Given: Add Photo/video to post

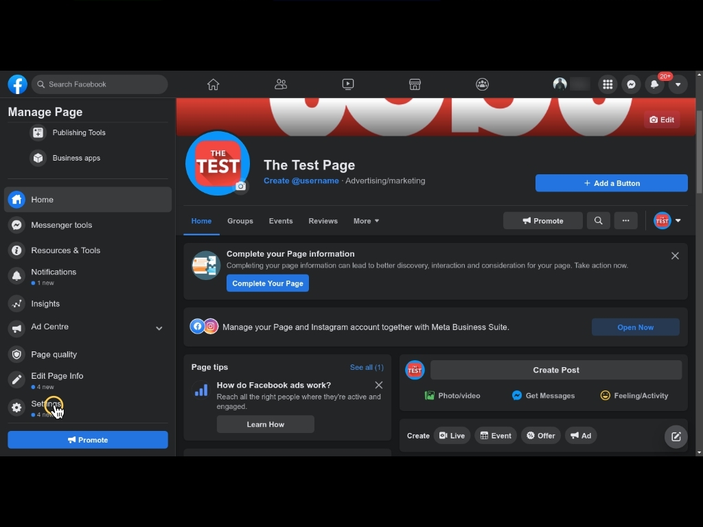Looking at the screenshot, I should [x=452, y=396].
